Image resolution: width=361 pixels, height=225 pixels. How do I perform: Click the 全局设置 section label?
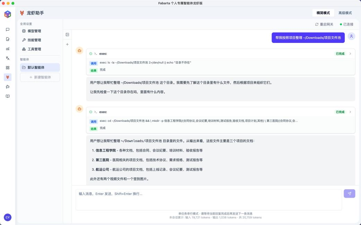26,24
